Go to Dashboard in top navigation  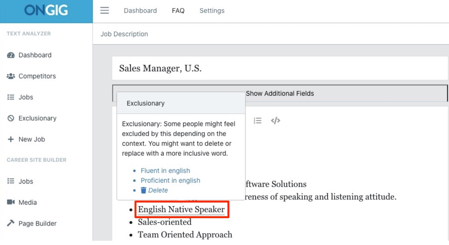pyautogui.click(x=140, y=11)
